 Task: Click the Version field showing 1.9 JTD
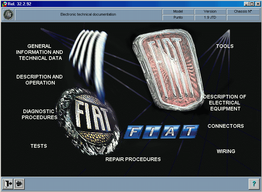(x=210, y=18)
